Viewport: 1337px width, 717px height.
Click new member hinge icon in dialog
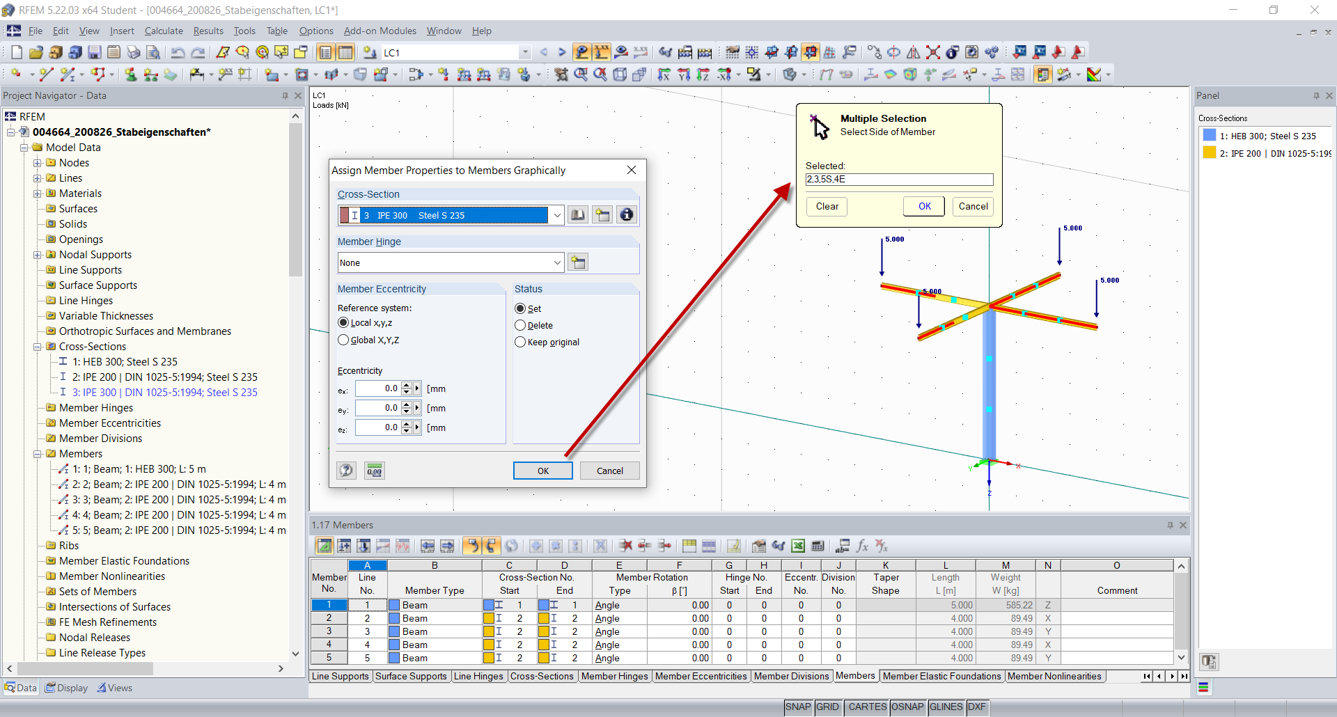[x=578, y=262]
